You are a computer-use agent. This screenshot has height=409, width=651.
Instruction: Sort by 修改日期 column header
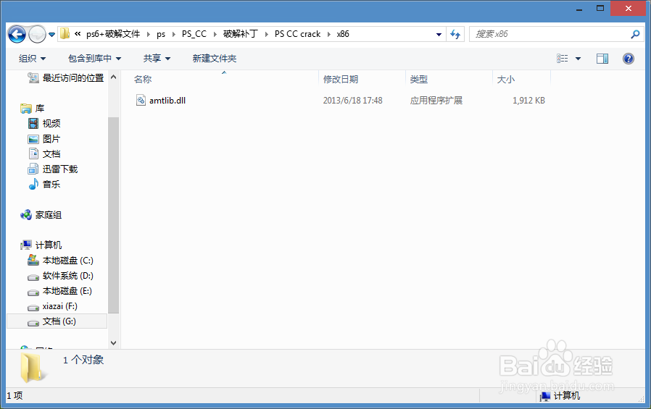pos(341,79)
